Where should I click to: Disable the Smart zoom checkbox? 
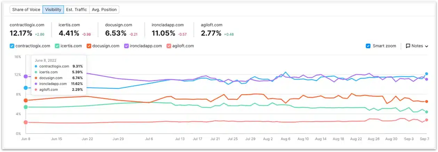click(x=368, y=46)
